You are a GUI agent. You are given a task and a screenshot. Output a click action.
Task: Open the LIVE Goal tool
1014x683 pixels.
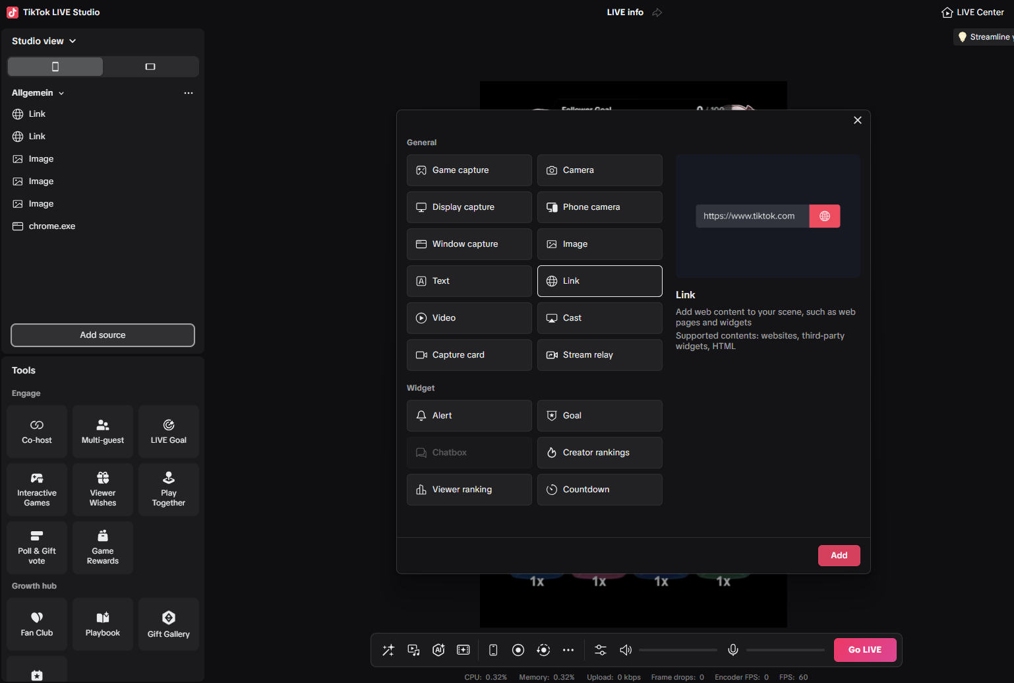(x=169, y=432)
